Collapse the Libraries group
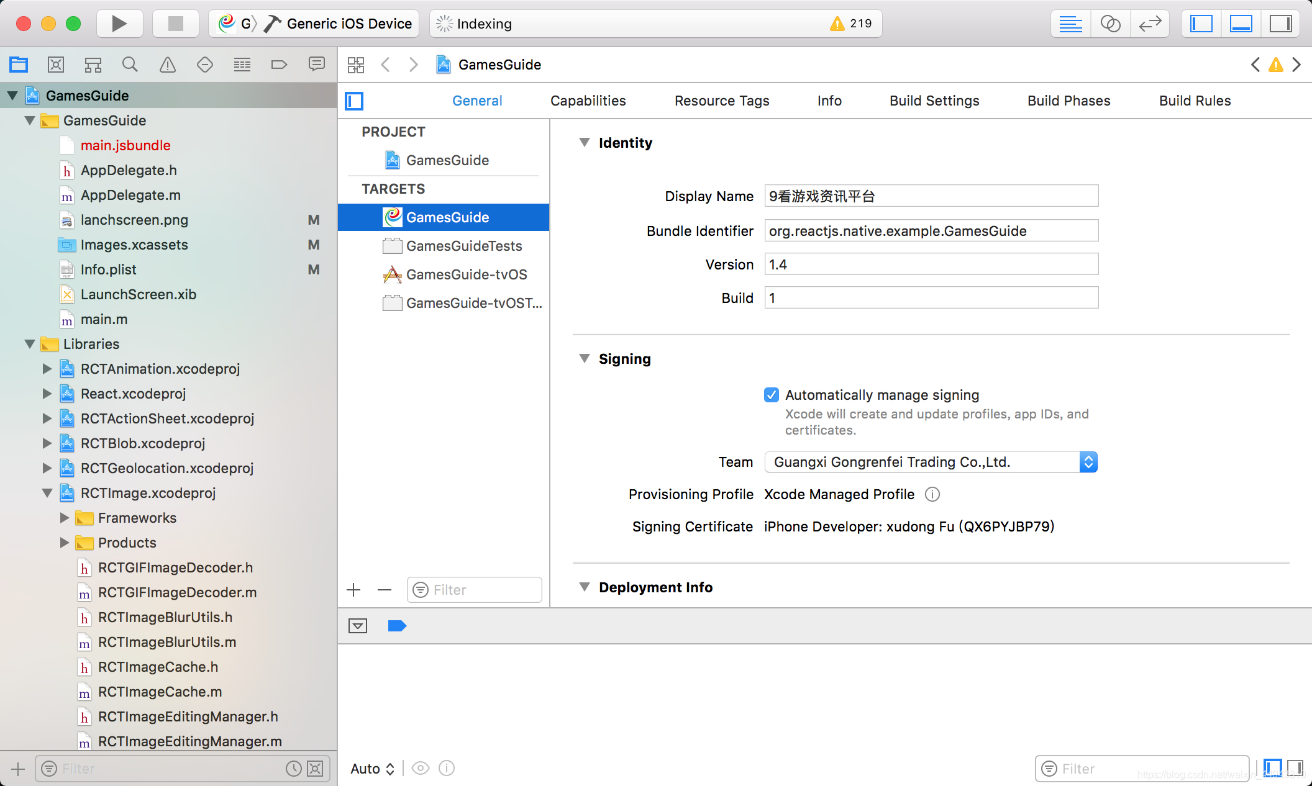 30,344
